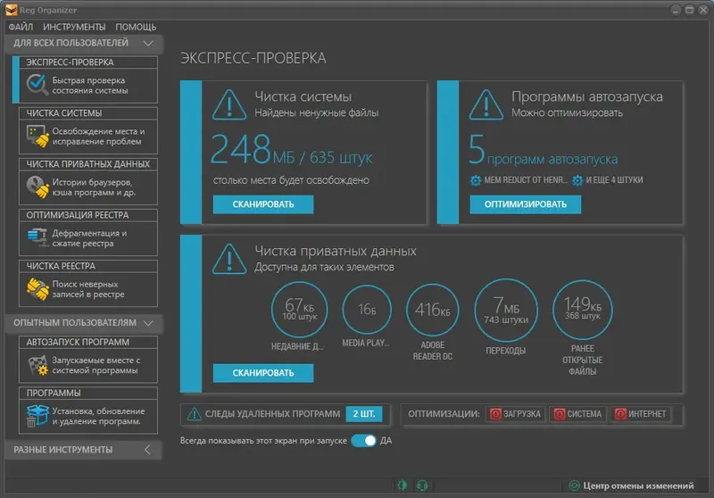This screenshot has height=498, width=714.
Task: Open Центр отмены изменений link
Action: (638, 486)
